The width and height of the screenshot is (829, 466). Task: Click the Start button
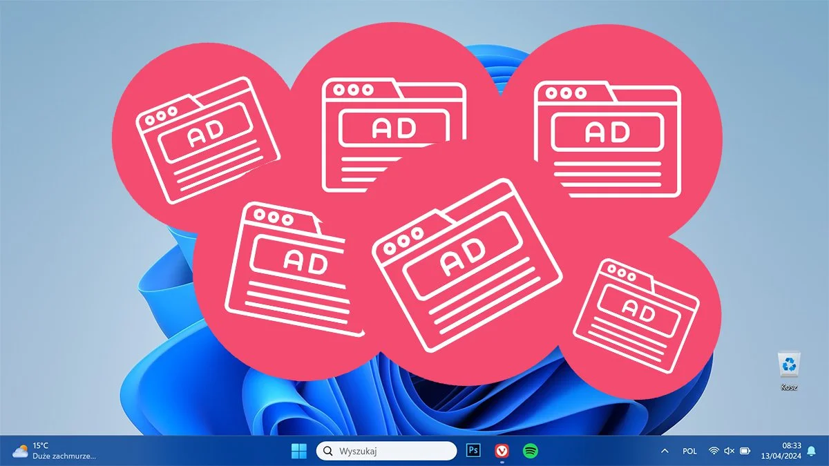298,451
